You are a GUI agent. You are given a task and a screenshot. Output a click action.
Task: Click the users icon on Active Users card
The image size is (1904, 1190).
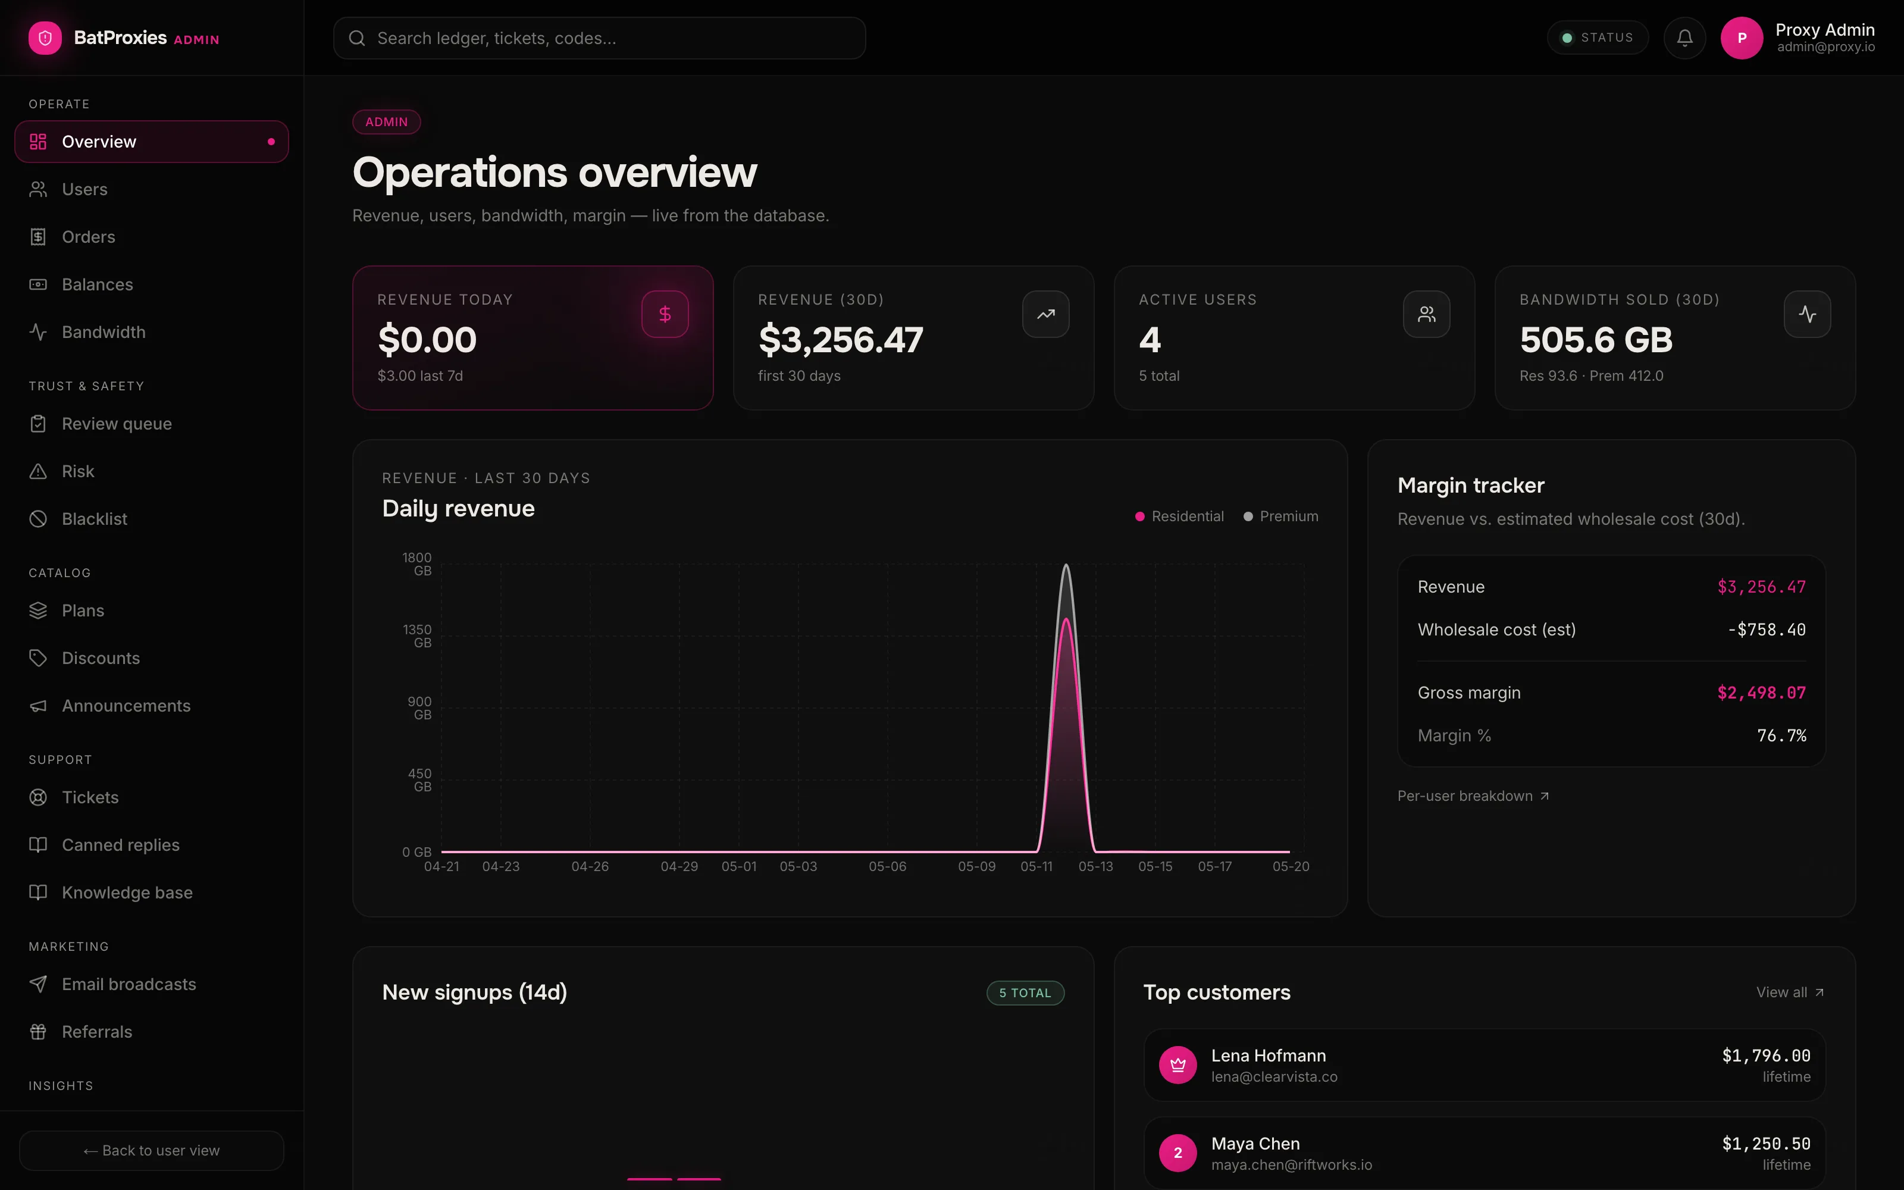tap(1426, 314)
